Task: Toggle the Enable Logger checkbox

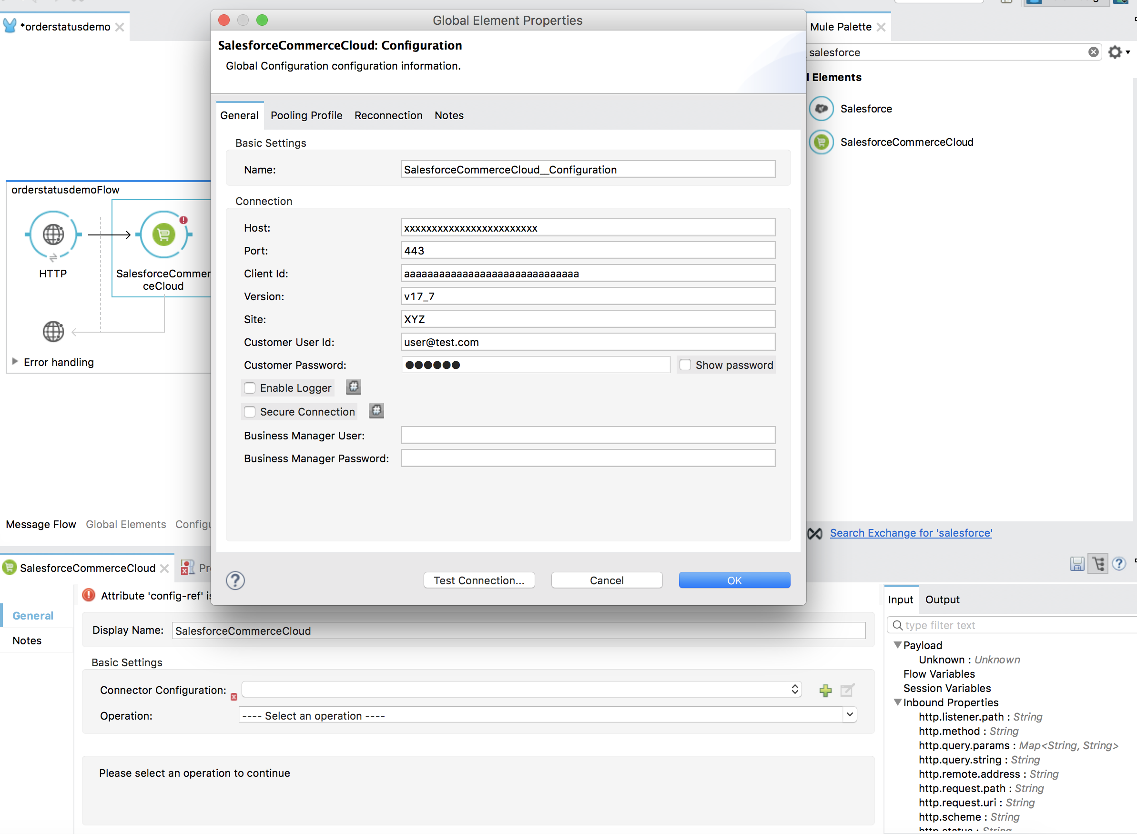Action: [249, 388]
